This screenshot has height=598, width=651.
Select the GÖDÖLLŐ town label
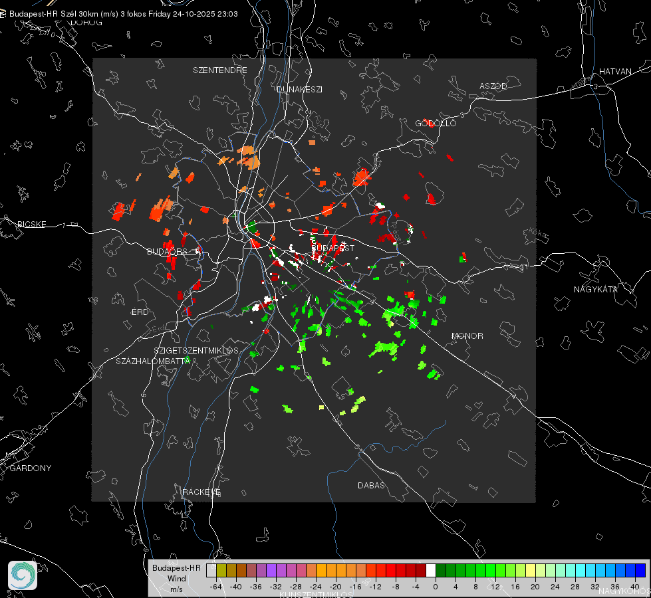click(436, 123)
